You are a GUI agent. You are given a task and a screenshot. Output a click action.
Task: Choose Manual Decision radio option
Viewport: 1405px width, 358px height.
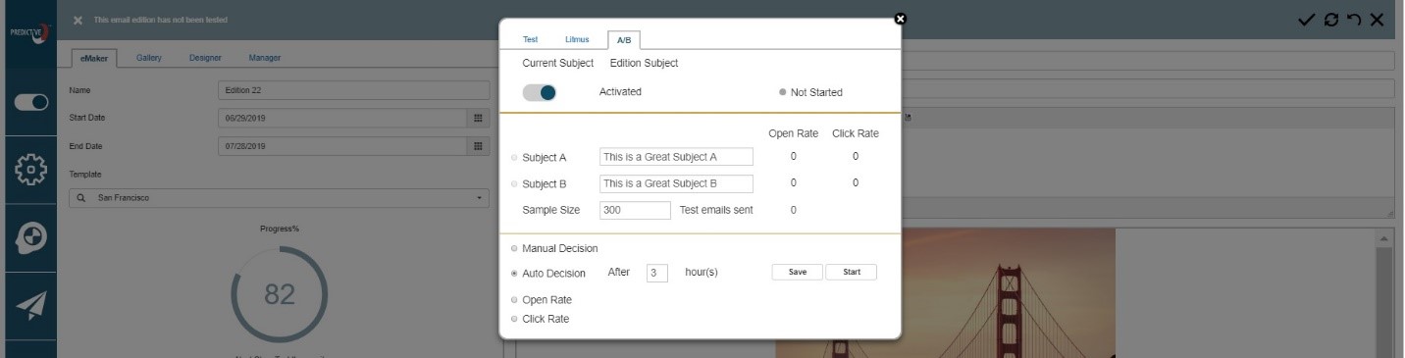[x=514, y=248]
